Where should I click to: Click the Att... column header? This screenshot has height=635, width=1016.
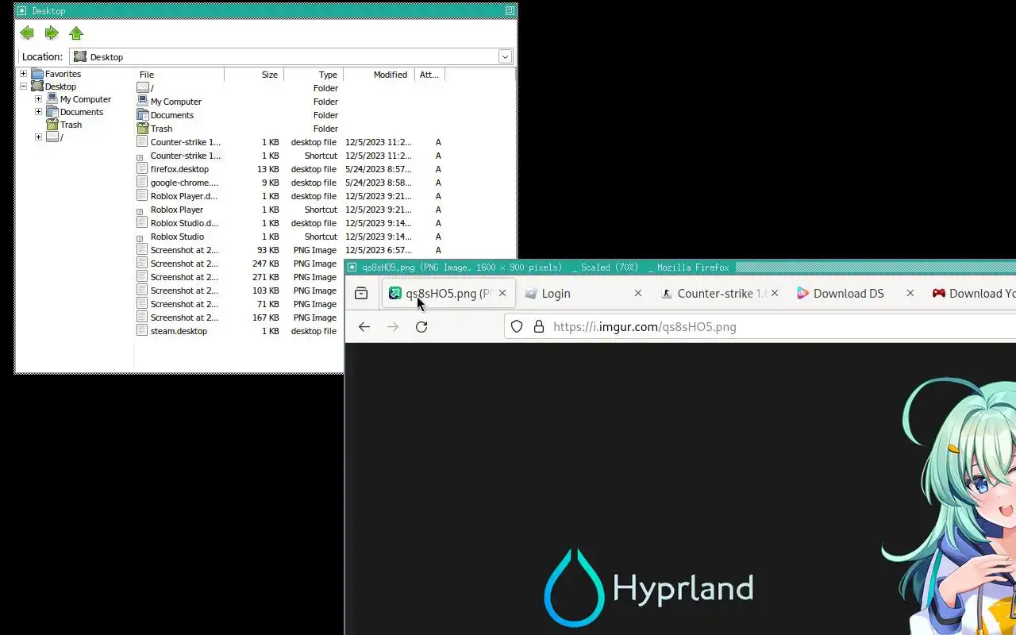click(x=429, y=75)
